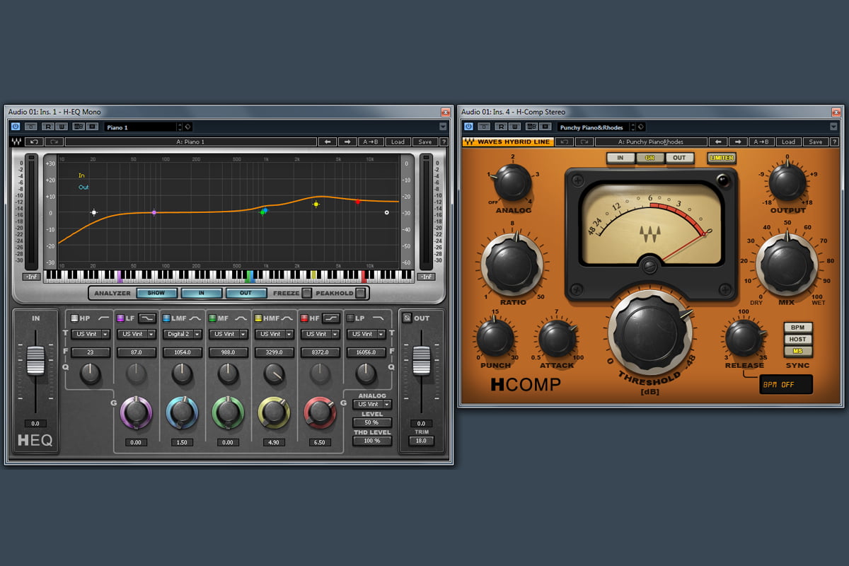Select LMF bell filter shape icon
Viewport: 849px width, 566px height.
[195, 318]
